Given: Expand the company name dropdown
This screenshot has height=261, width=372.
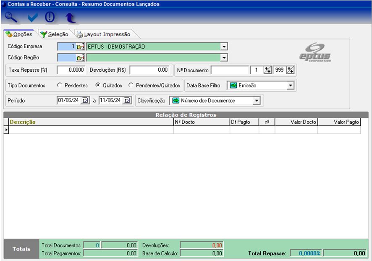Looking at the screenshot, I should point(224,47).
